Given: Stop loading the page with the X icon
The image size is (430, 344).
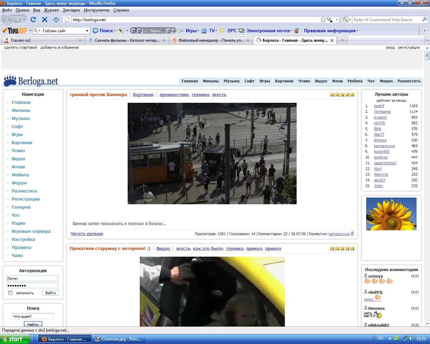Looking at the screenshot, I should [45, 19].
